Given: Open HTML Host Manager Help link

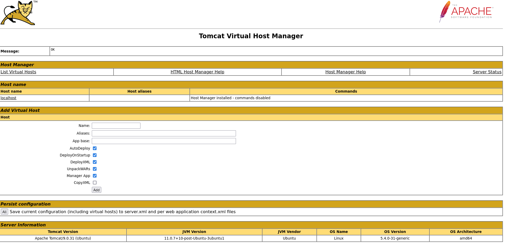Looking at the screenshot, I should 197,72.
